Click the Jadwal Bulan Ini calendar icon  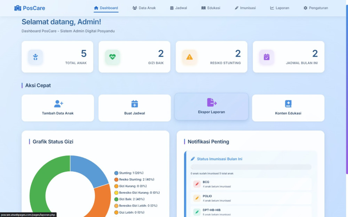point(267,57)
